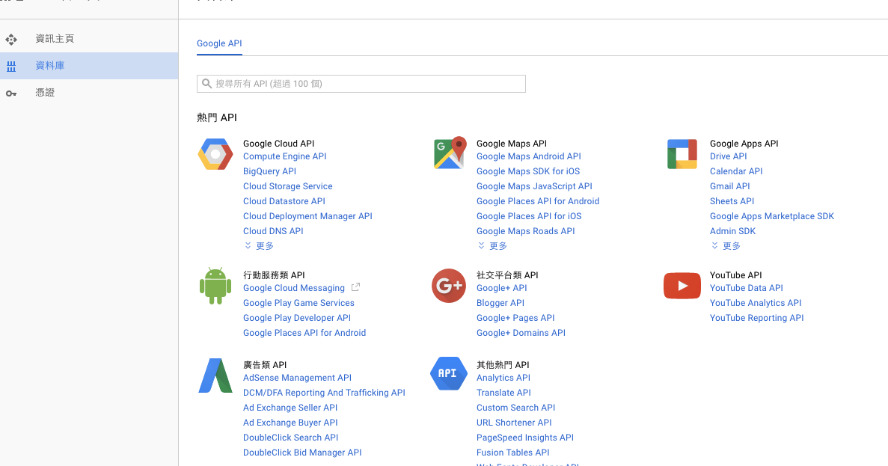Open Google Play Developer API link
The image size is (888, 466).
(297, 318)
